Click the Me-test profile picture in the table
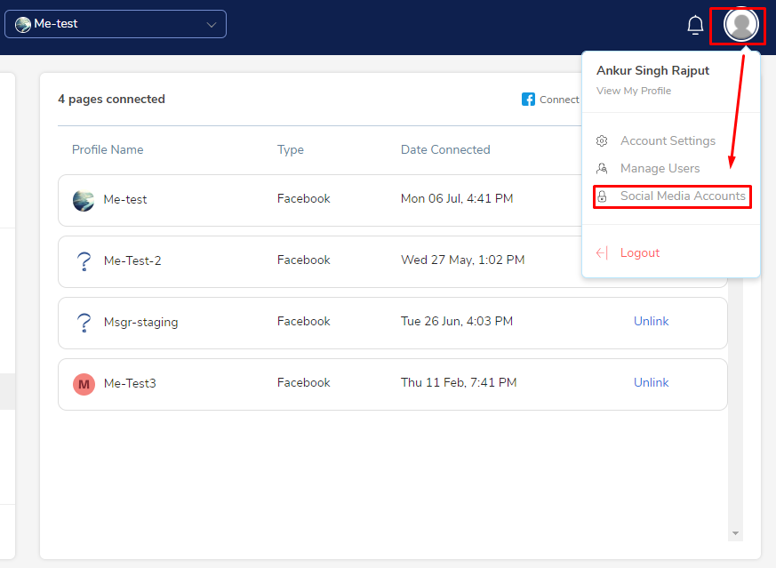Viewport: 776px width, 568px height. (x=84, y=201)
